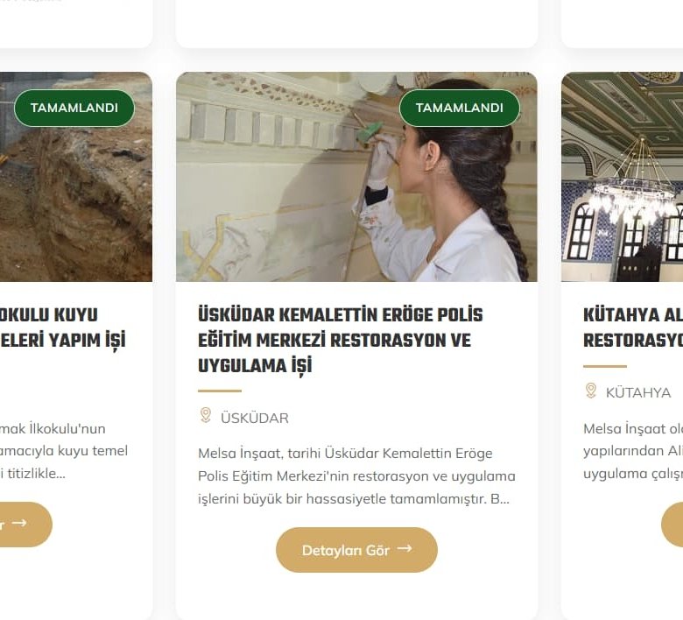Open the excavation site photo
The width and height of the screenshot is (683, 620).
(x=76, y=177)
